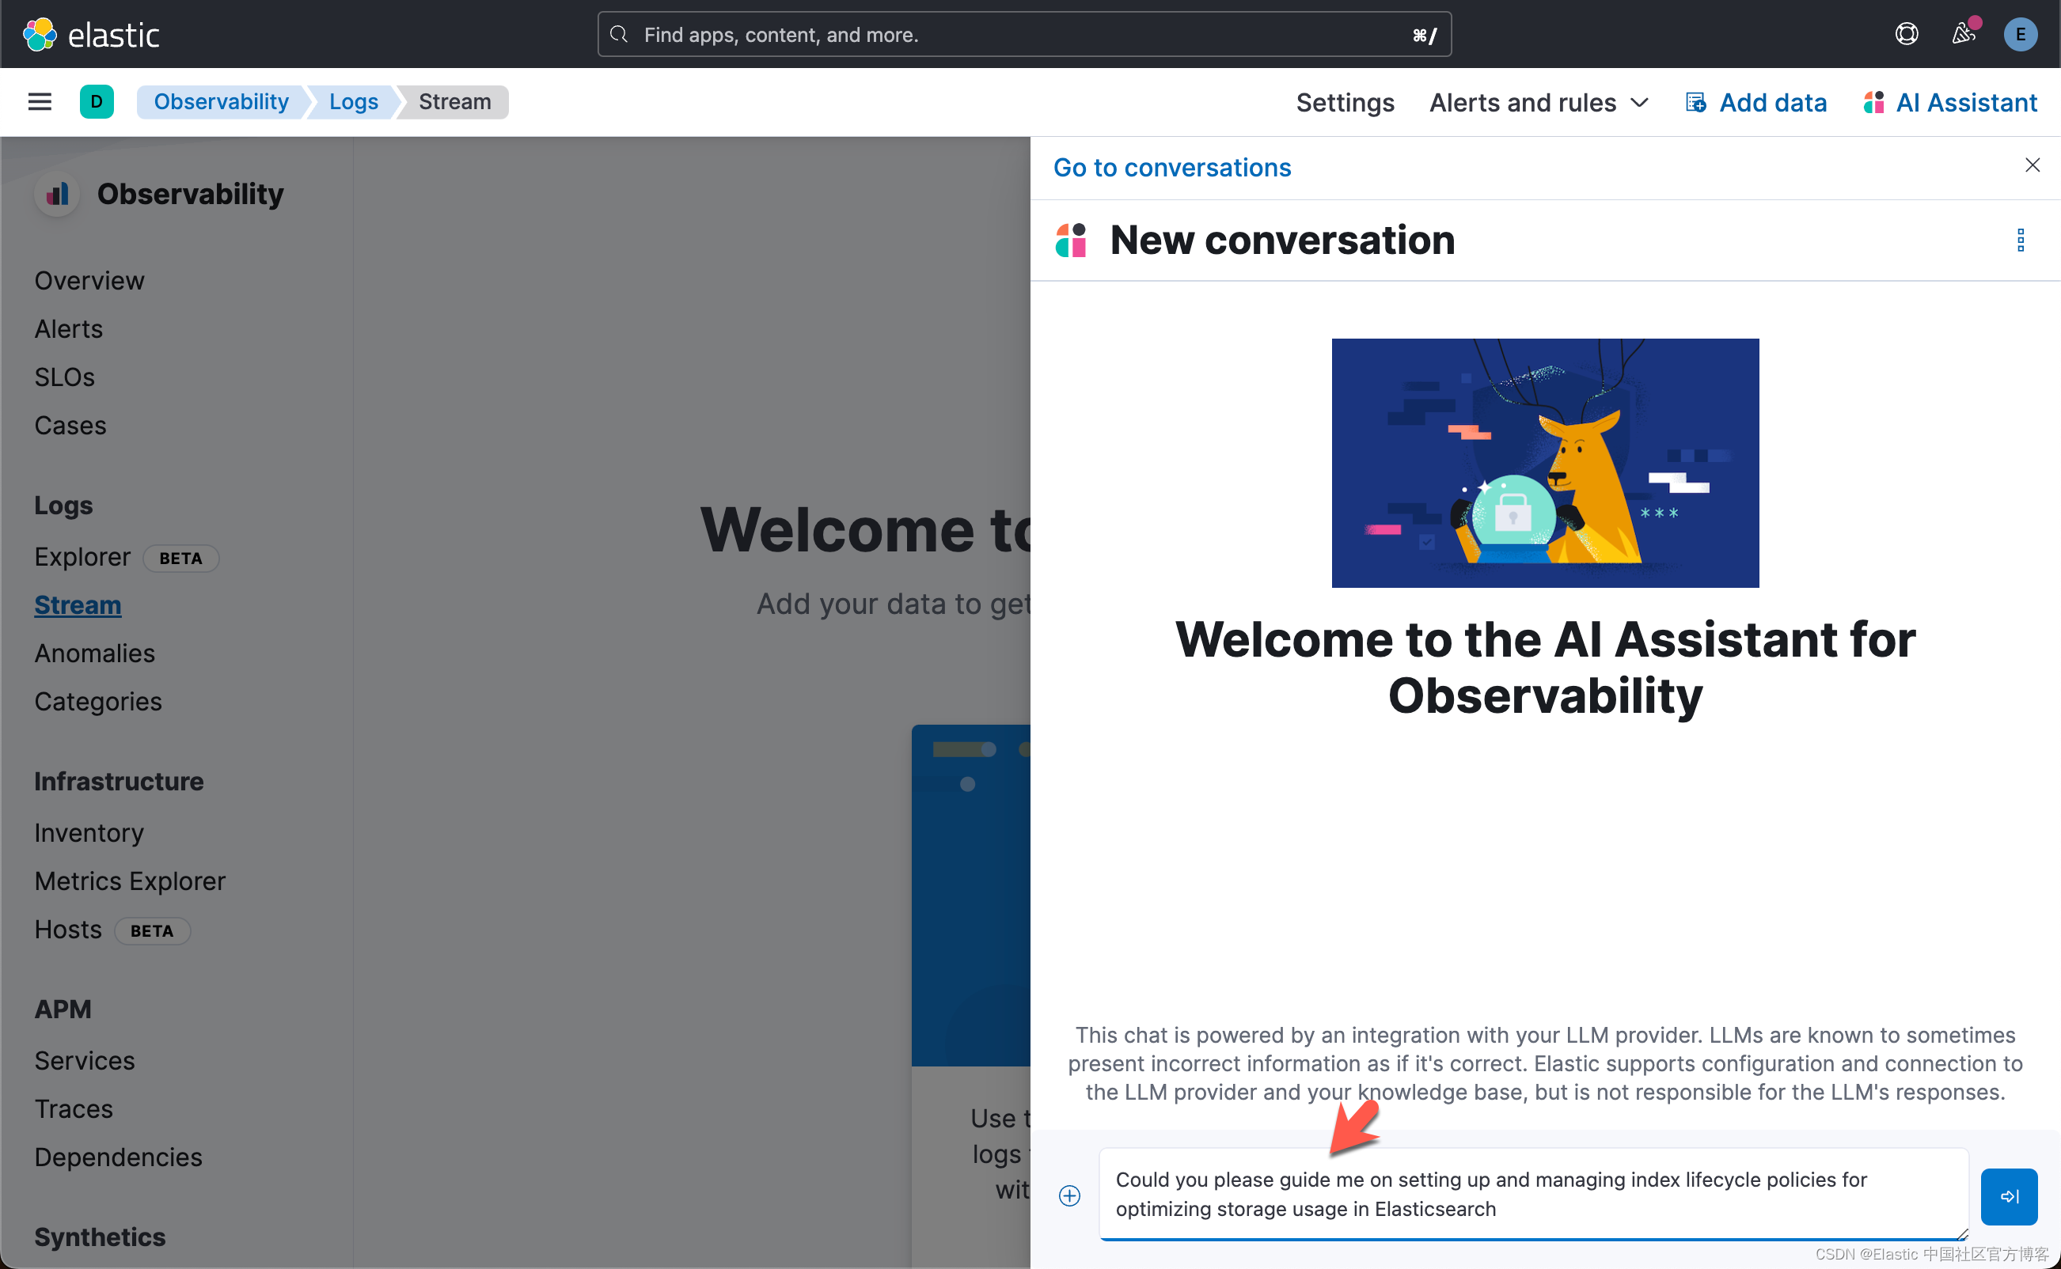2061x1269 pixels.
Task: Open the main navigation hamburger menu
Action: pyautogui.click(x=40, y=101)
